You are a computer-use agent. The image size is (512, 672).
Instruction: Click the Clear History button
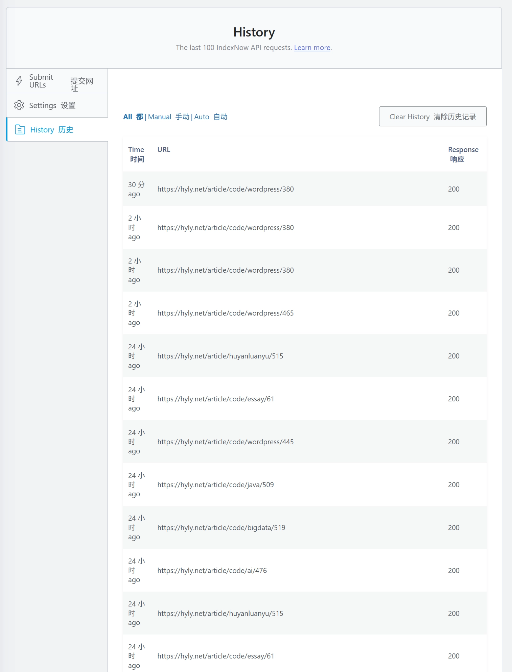(x=433, y=117)
